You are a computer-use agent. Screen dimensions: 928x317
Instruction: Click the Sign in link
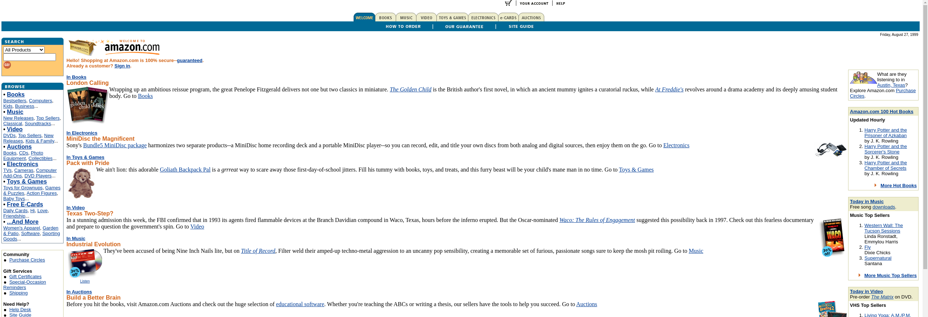coord(122,66)
